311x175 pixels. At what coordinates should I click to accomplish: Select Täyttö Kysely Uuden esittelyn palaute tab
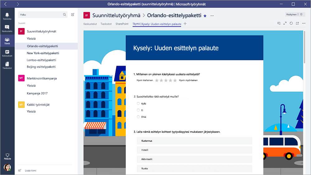(x=157, y=24)
